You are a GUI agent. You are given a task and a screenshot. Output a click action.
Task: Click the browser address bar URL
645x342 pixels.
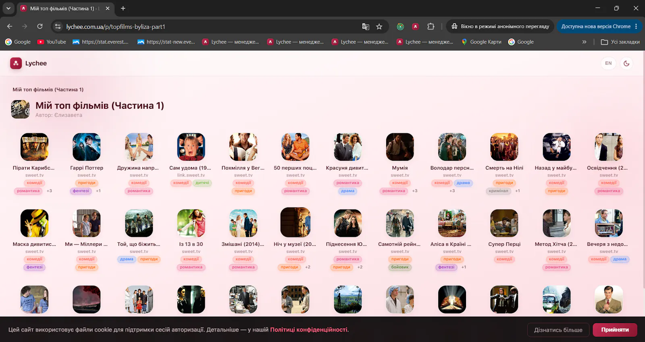(x=116, y=27)
